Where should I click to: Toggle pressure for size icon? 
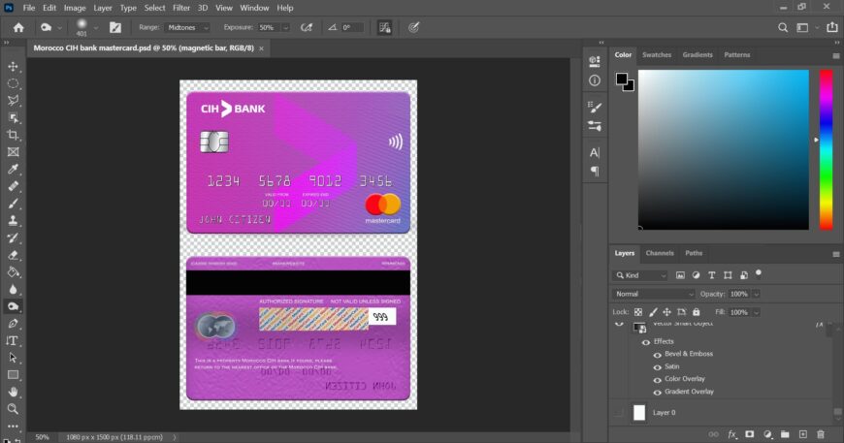pyautogui.click(x=413, y=27)
